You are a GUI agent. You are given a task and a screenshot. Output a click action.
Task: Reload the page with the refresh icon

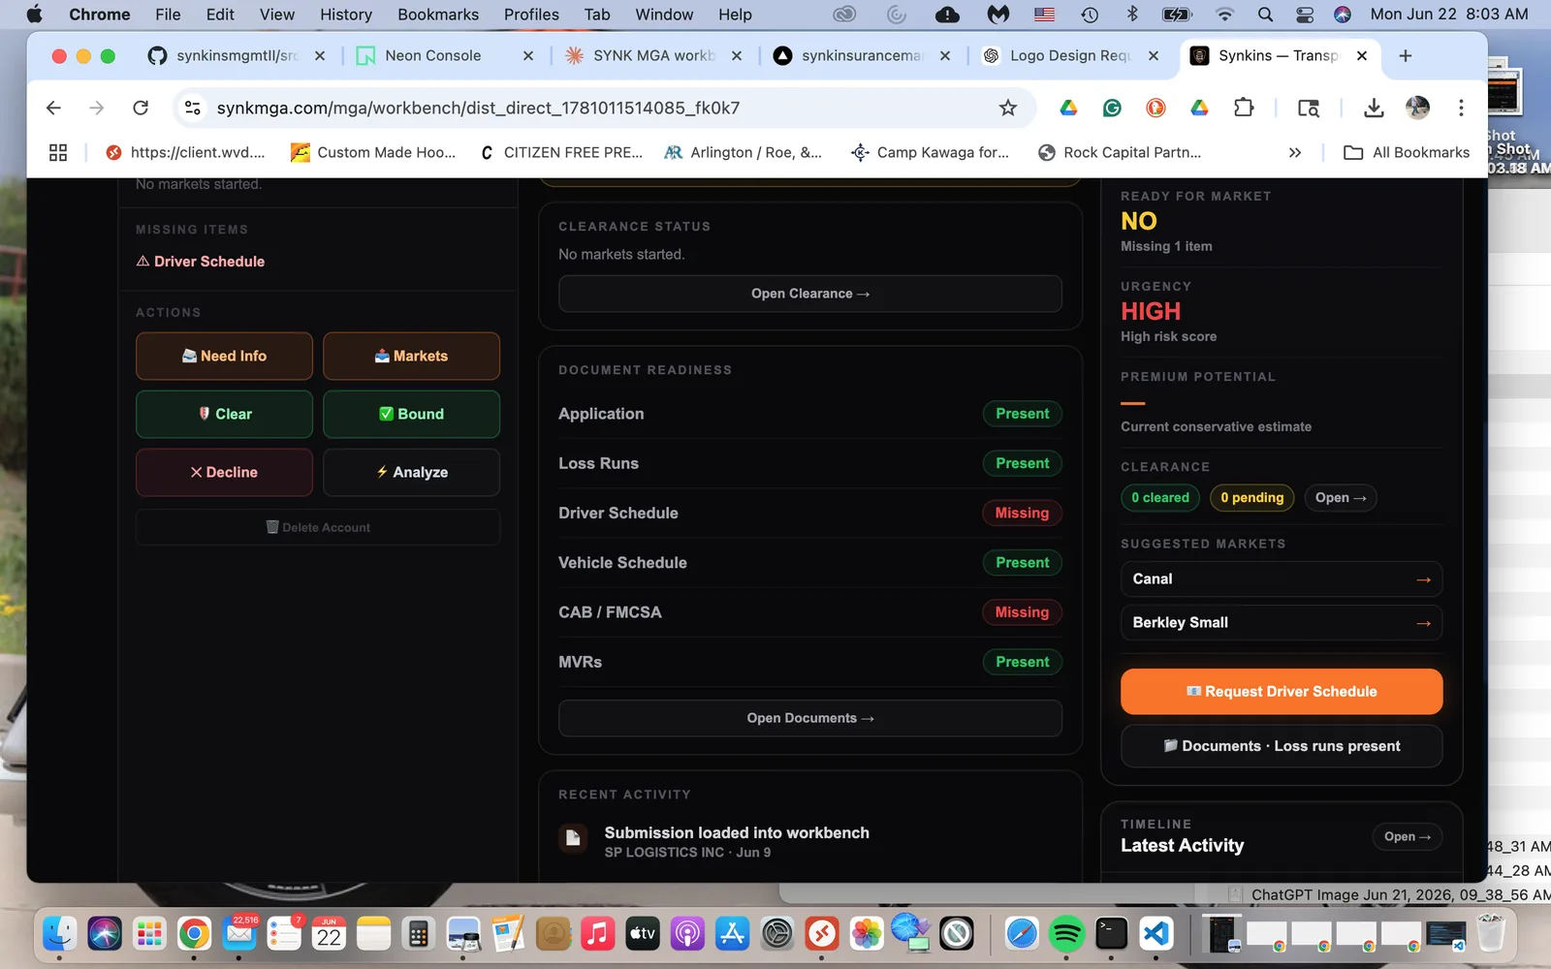pos(141,108)
